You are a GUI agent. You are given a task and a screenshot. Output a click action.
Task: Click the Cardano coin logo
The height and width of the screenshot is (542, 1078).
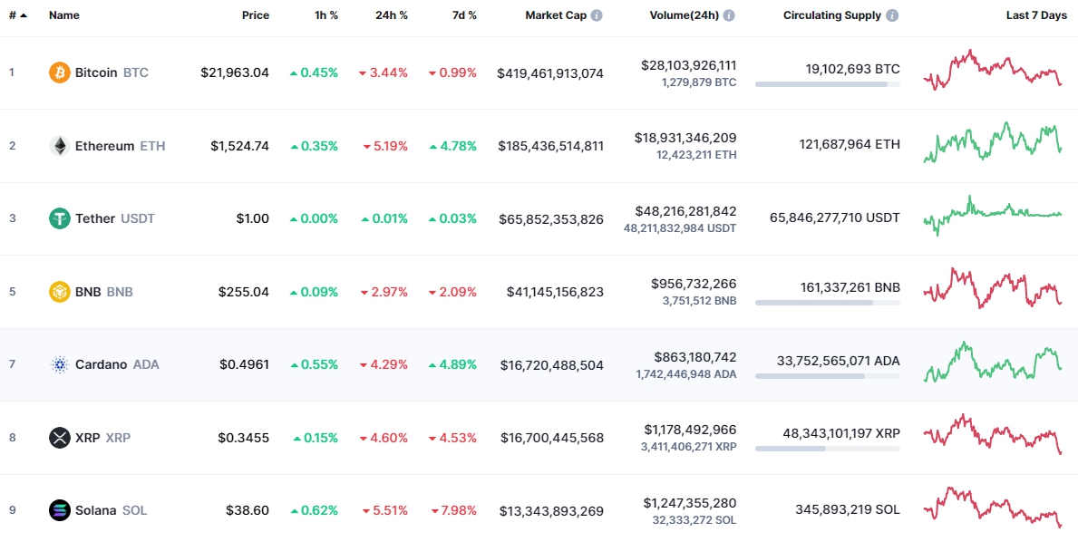click(x=60, y=364)
